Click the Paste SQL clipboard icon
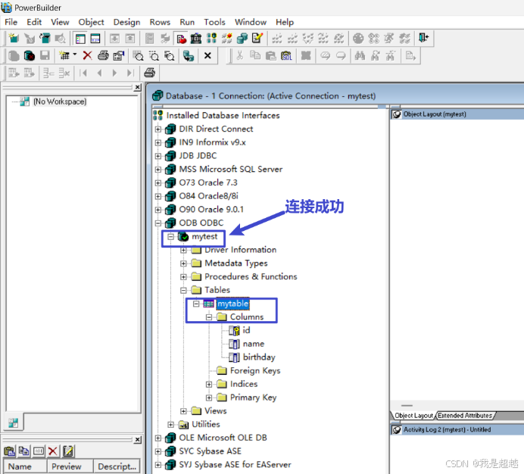Screen dimensions: 524x474 tap(286, 55)
